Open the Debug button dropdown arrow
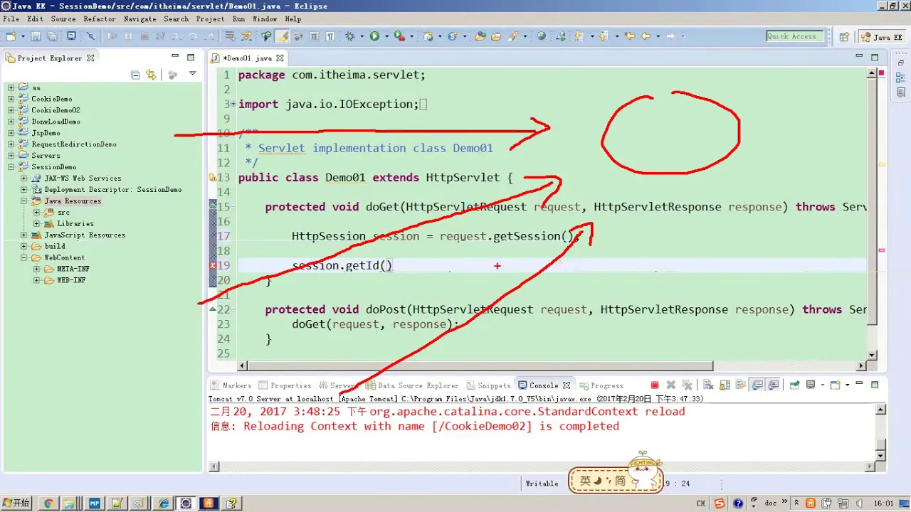911x512 pixels. click(x=362, y=36)
